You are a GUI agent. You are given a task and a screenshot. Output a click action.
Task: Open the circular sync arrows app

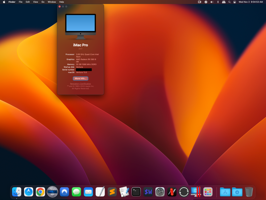point(184,192)
